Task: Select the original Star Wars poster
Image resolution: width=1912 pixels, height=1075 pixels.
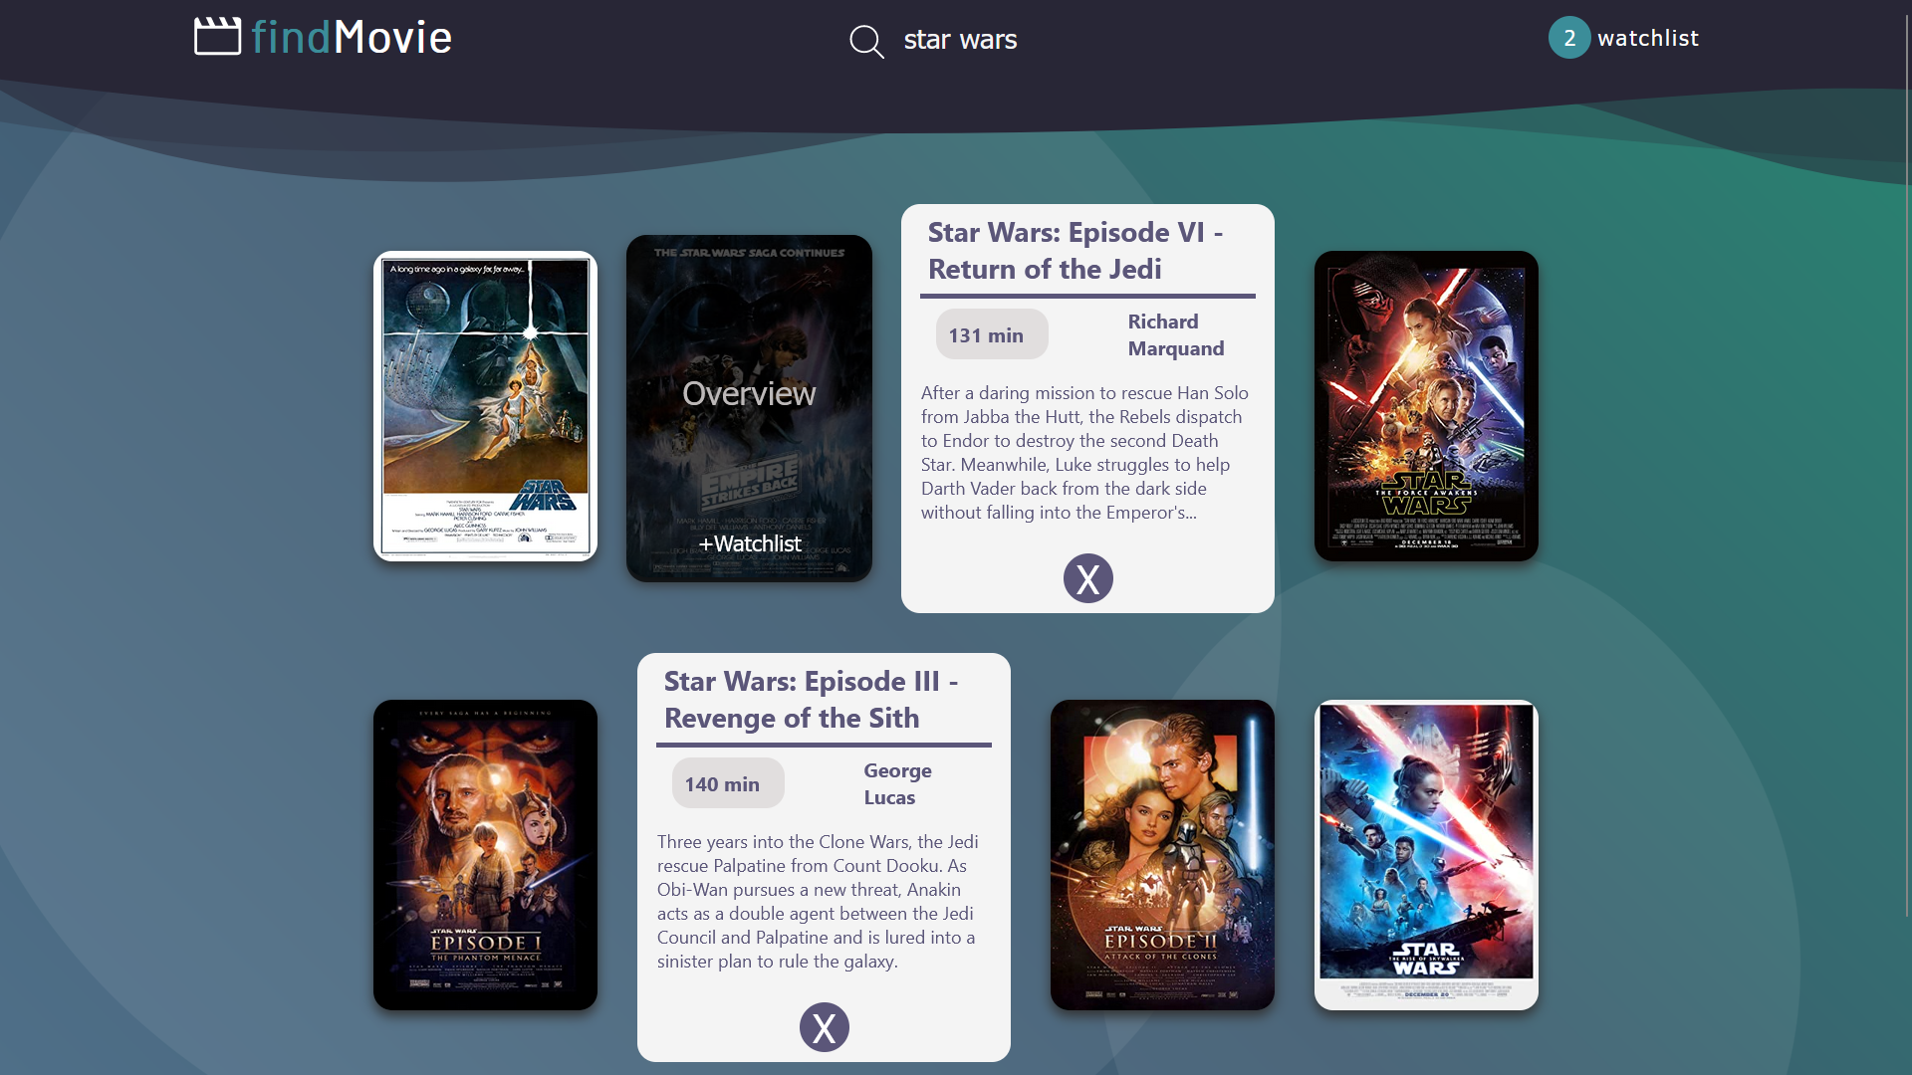Action: point(485,406)
